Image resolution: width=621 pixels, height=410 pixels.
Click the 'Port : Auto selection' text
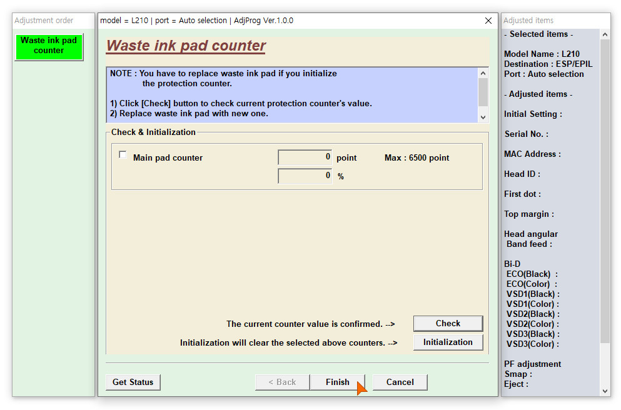click(544, 74)
